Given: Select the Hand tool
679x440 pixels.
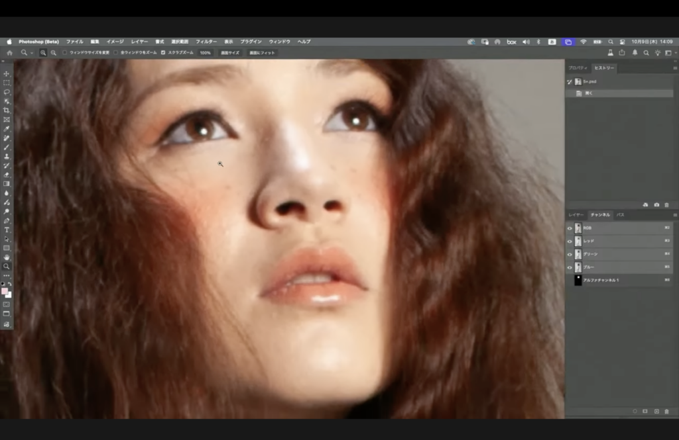Looking at the screenshot, I should click(7, 257).
